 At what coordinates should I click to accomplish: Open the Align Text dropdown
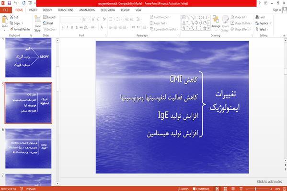coord(158,23)
